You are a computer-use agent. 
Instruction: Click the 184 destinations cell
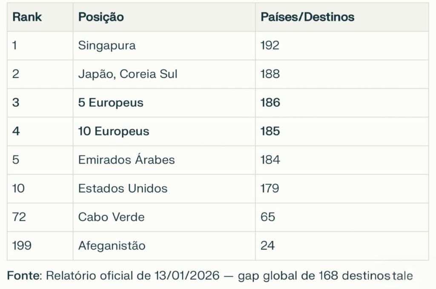click(x=270, y=160)
